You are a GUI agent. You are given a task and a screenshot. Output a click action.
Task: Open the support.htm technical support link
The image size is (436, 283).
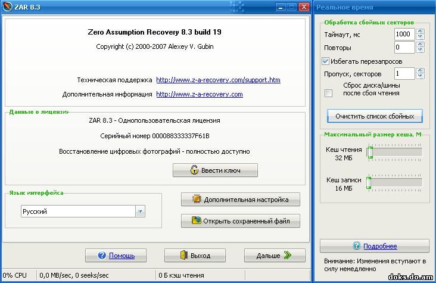[x=218, y=80]
